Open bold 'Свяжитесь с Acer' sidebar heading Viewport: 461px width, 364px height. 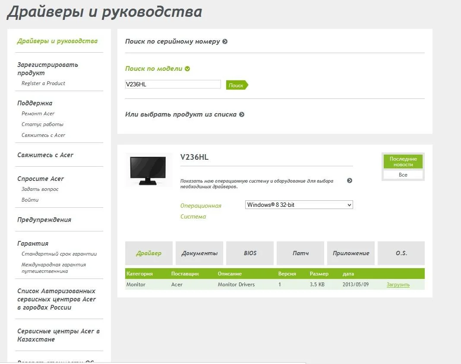click(45, 155)
